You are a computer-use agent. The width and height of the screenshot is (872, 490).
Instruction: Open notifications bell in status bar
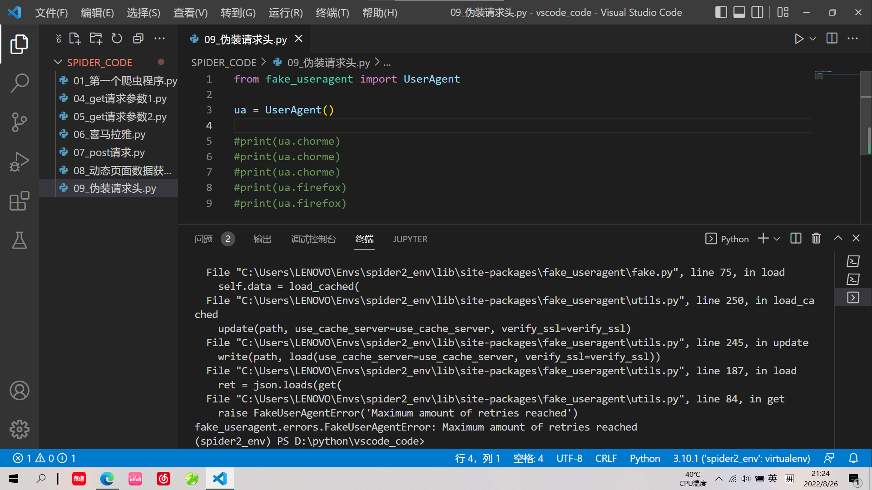point(853,458)
